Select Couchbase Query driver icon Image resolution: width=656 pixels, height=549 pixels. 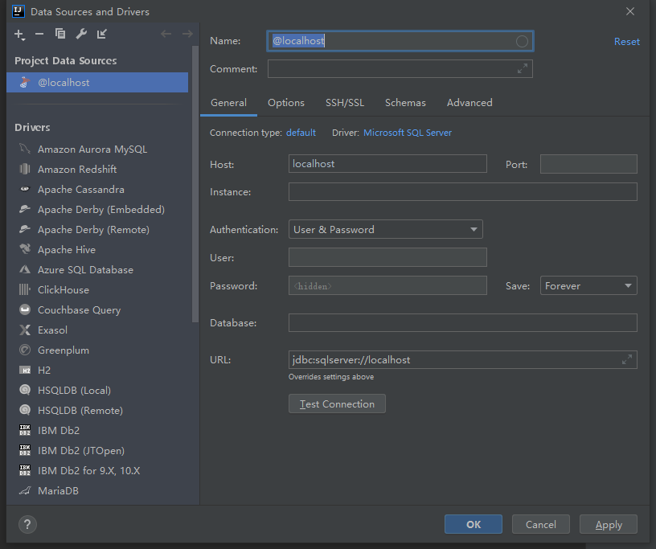pyautogui.click(x=25, y=309)
